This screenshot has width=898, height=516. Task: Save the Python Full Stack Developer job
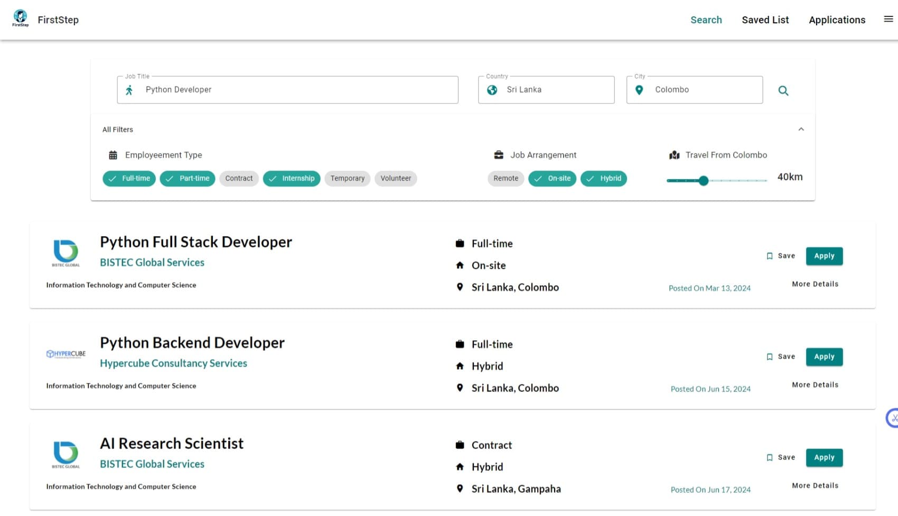[x=781, y=256]
